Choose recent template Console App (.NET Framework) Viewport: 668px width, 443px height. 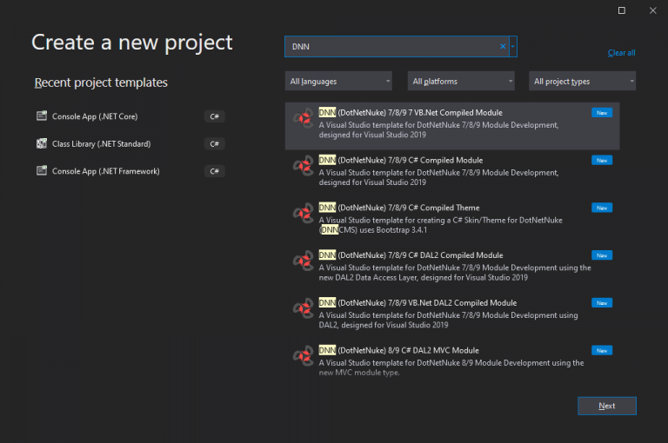(130, 171)
